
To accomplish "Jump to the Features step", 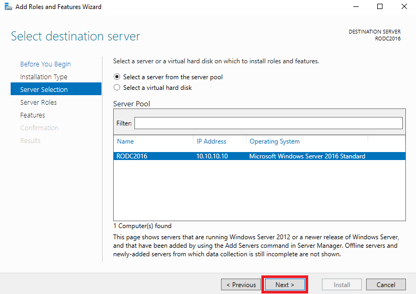I will 32,115.
